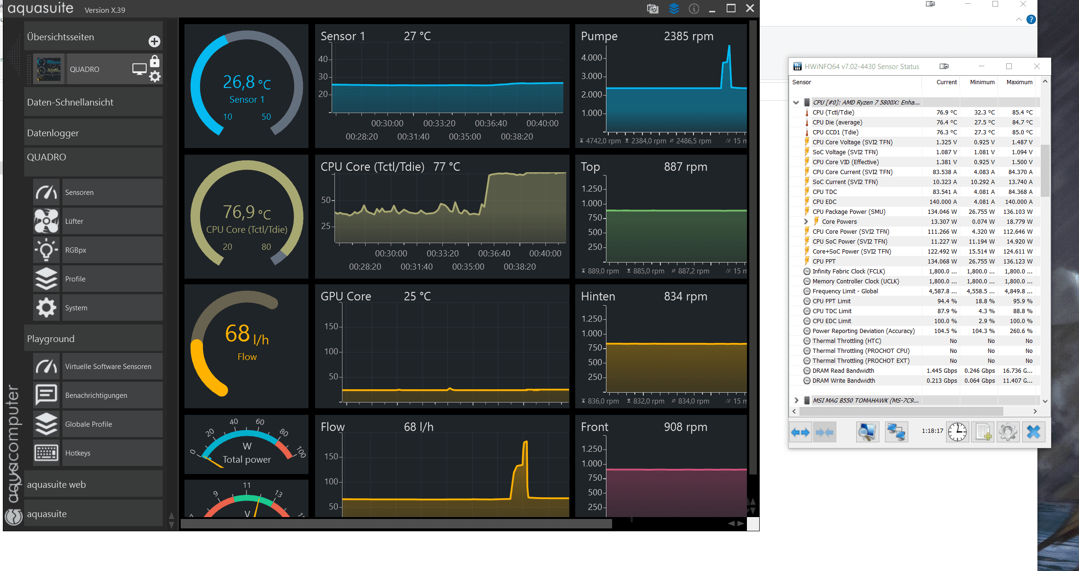Click the aquasuite horizontal scrollbar
Viewport: 1079px width, 571px height.
(x=396, y=524)
